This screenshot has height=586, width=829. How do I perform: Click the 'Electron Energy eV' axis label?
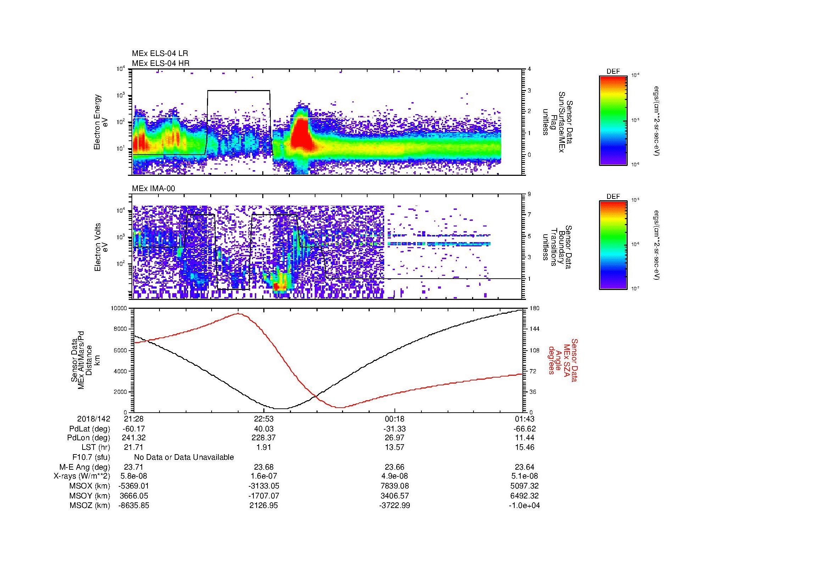point(101,122)
